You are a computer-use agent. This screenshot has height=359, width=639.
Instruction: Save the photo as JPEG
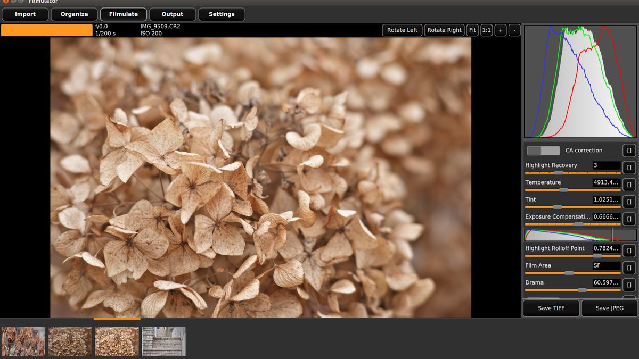click(x=609, y=308)
